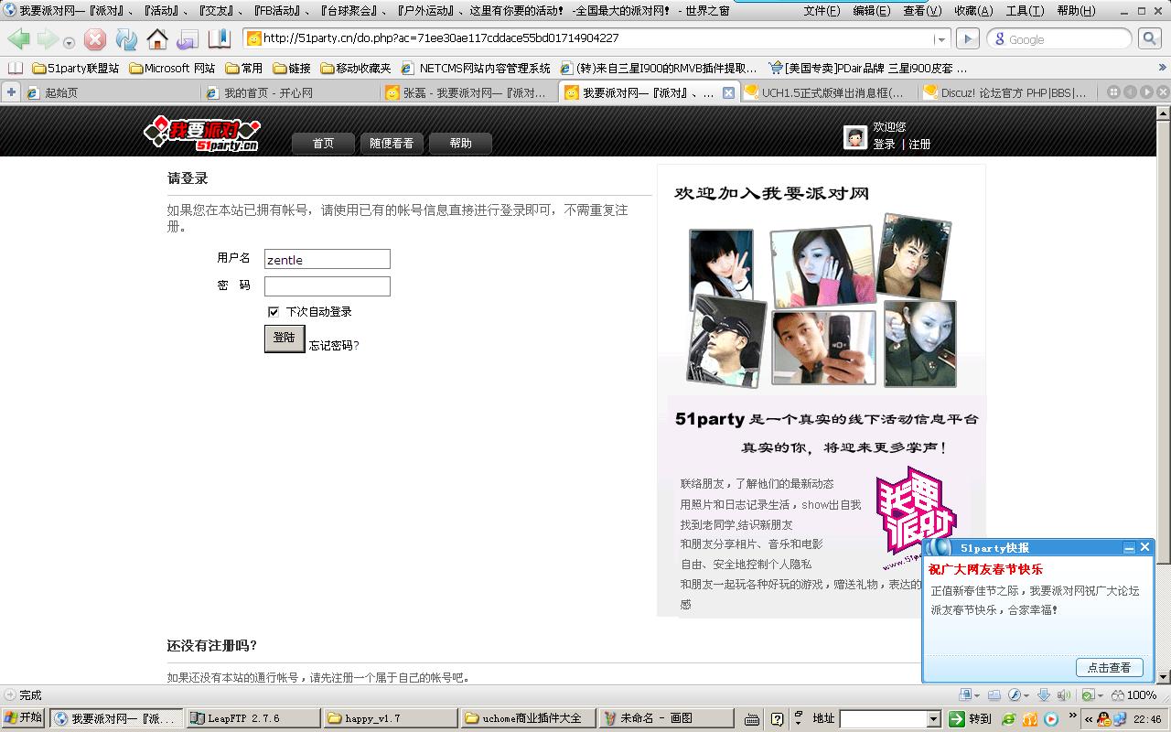This screenshot has width=1171, height=732.
Task: Click the 点击查看 button in popup
Action: coord(1110,667)
